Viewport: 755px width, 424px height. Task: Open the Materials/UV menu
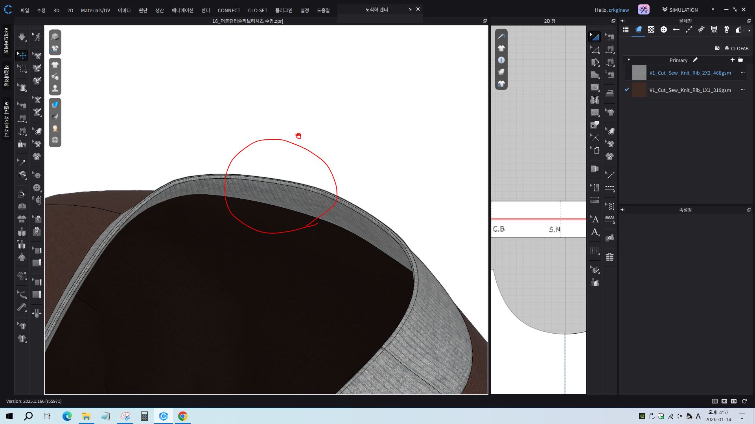pyautogui.click(x=95, y=10)
